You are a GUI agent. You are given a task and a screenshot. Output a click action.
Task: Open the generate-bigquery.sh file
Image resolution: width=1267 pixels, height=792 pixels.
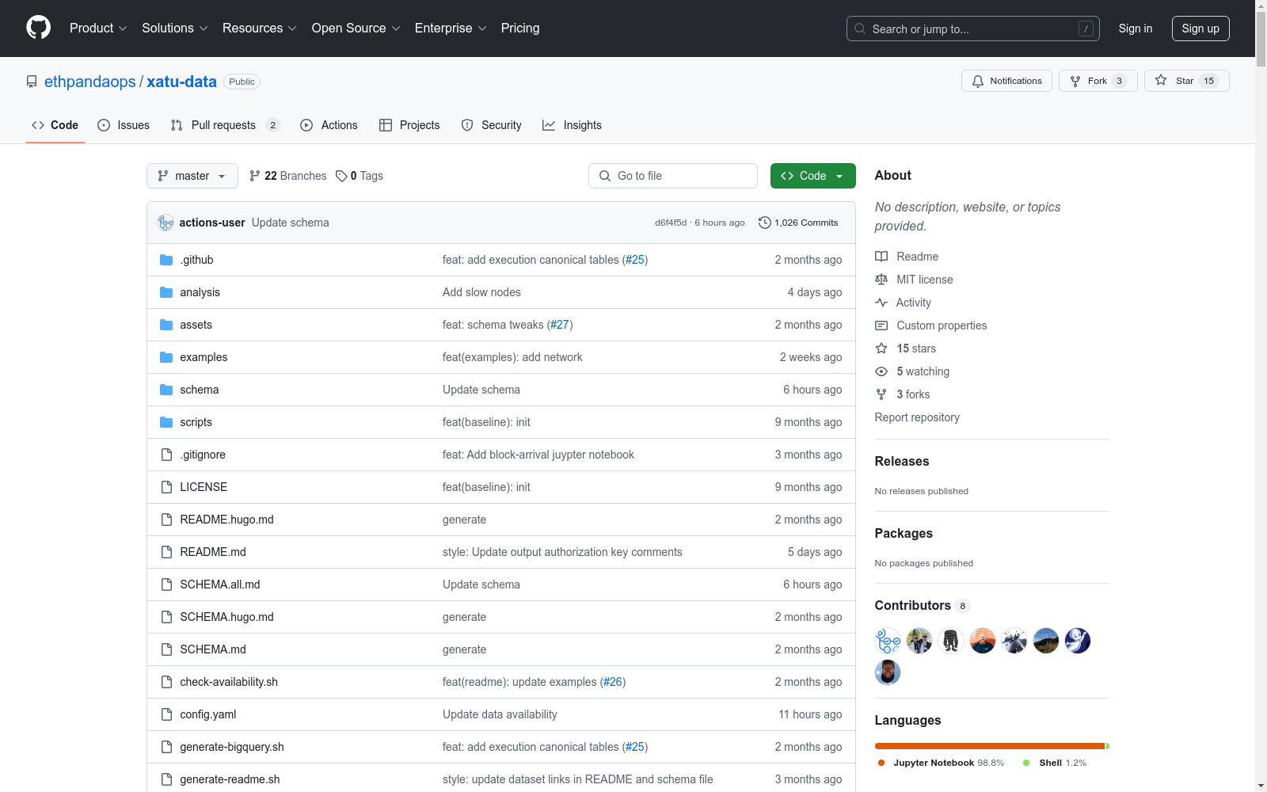[232, 747]
